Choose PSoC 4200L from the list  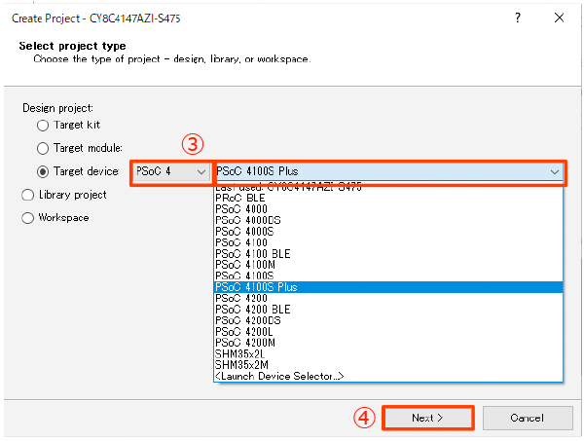(388, 332)
